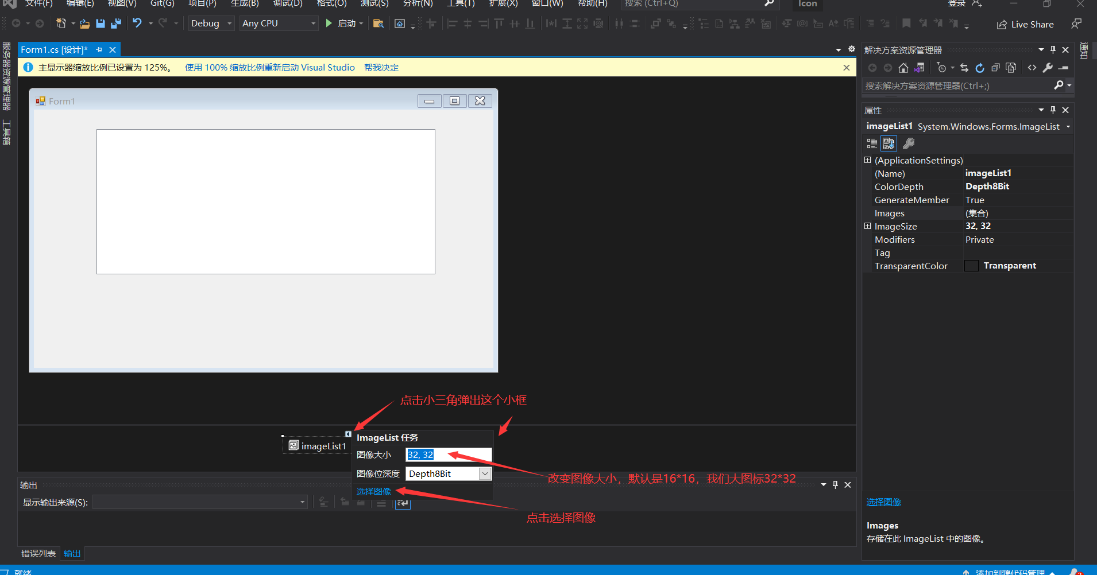Open the Any CPU platform dropdown
Viewport: 1097px width, 575px height.
coord(279,24)
